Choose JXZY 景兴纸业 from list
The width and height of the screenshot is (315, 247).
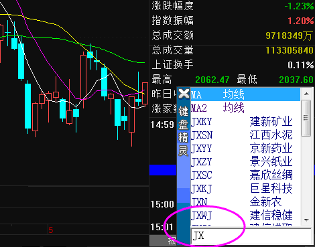(245, 162)
